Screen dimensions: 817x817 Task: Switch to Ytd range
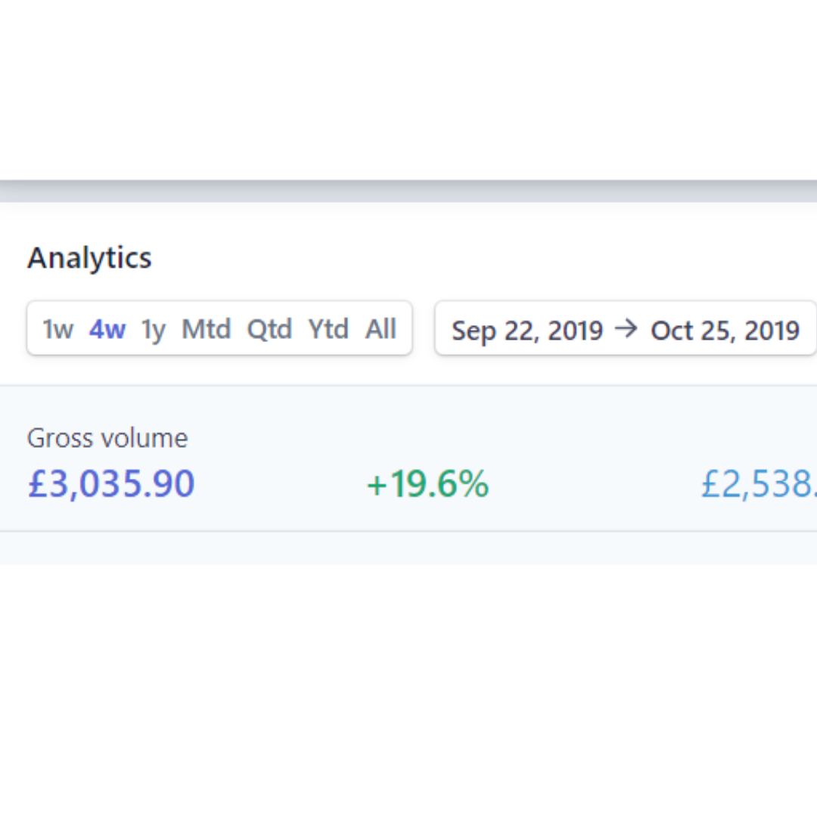pyautogui.click(x=328, y=330)
